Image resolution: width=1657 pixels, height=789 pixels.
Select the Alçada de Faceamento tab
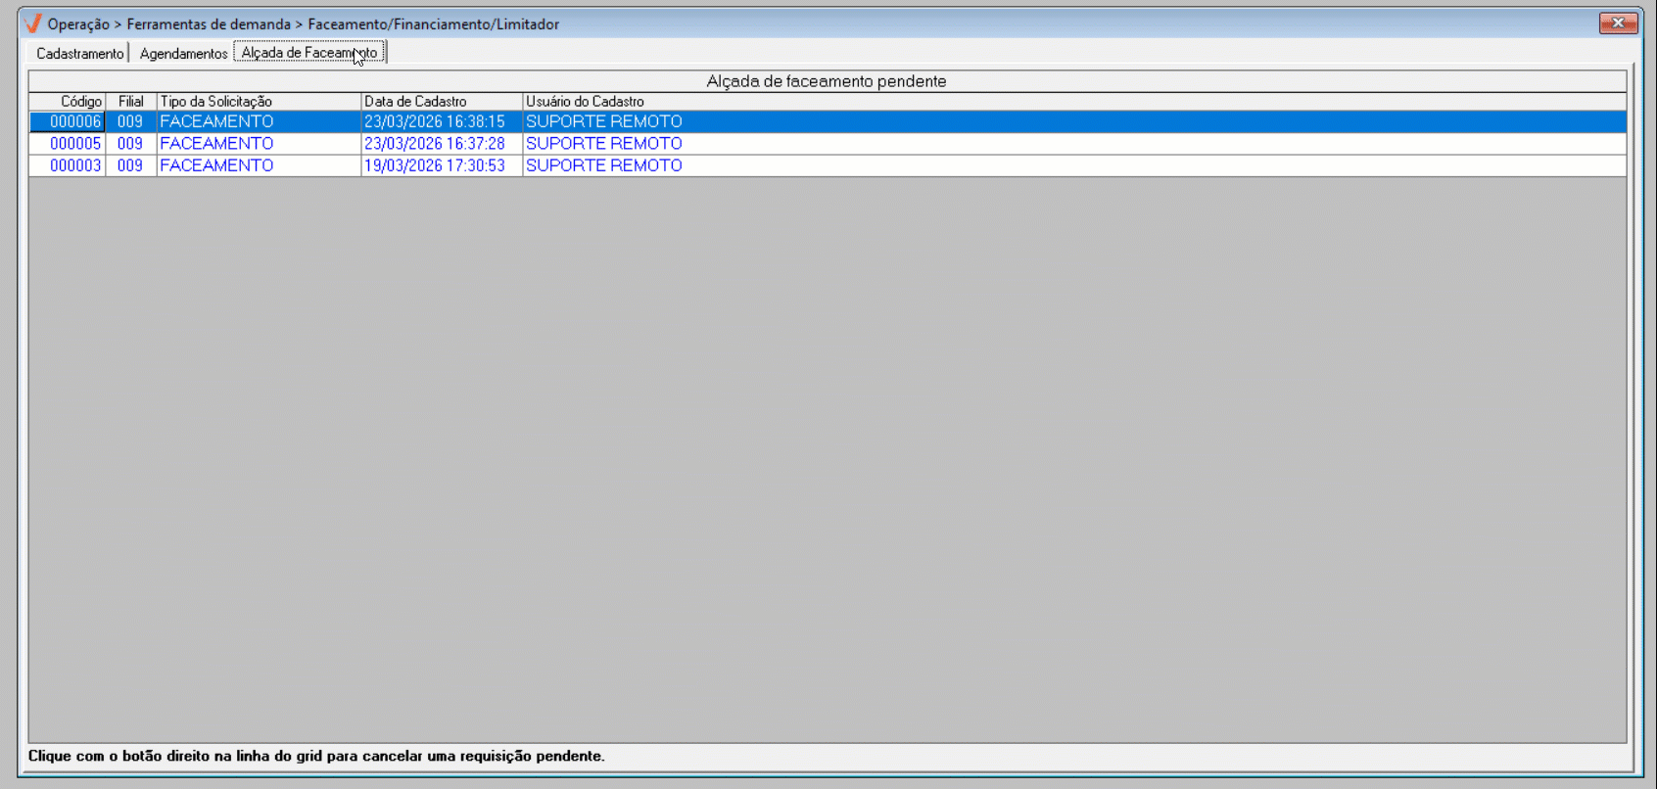[x=309, y=53]
